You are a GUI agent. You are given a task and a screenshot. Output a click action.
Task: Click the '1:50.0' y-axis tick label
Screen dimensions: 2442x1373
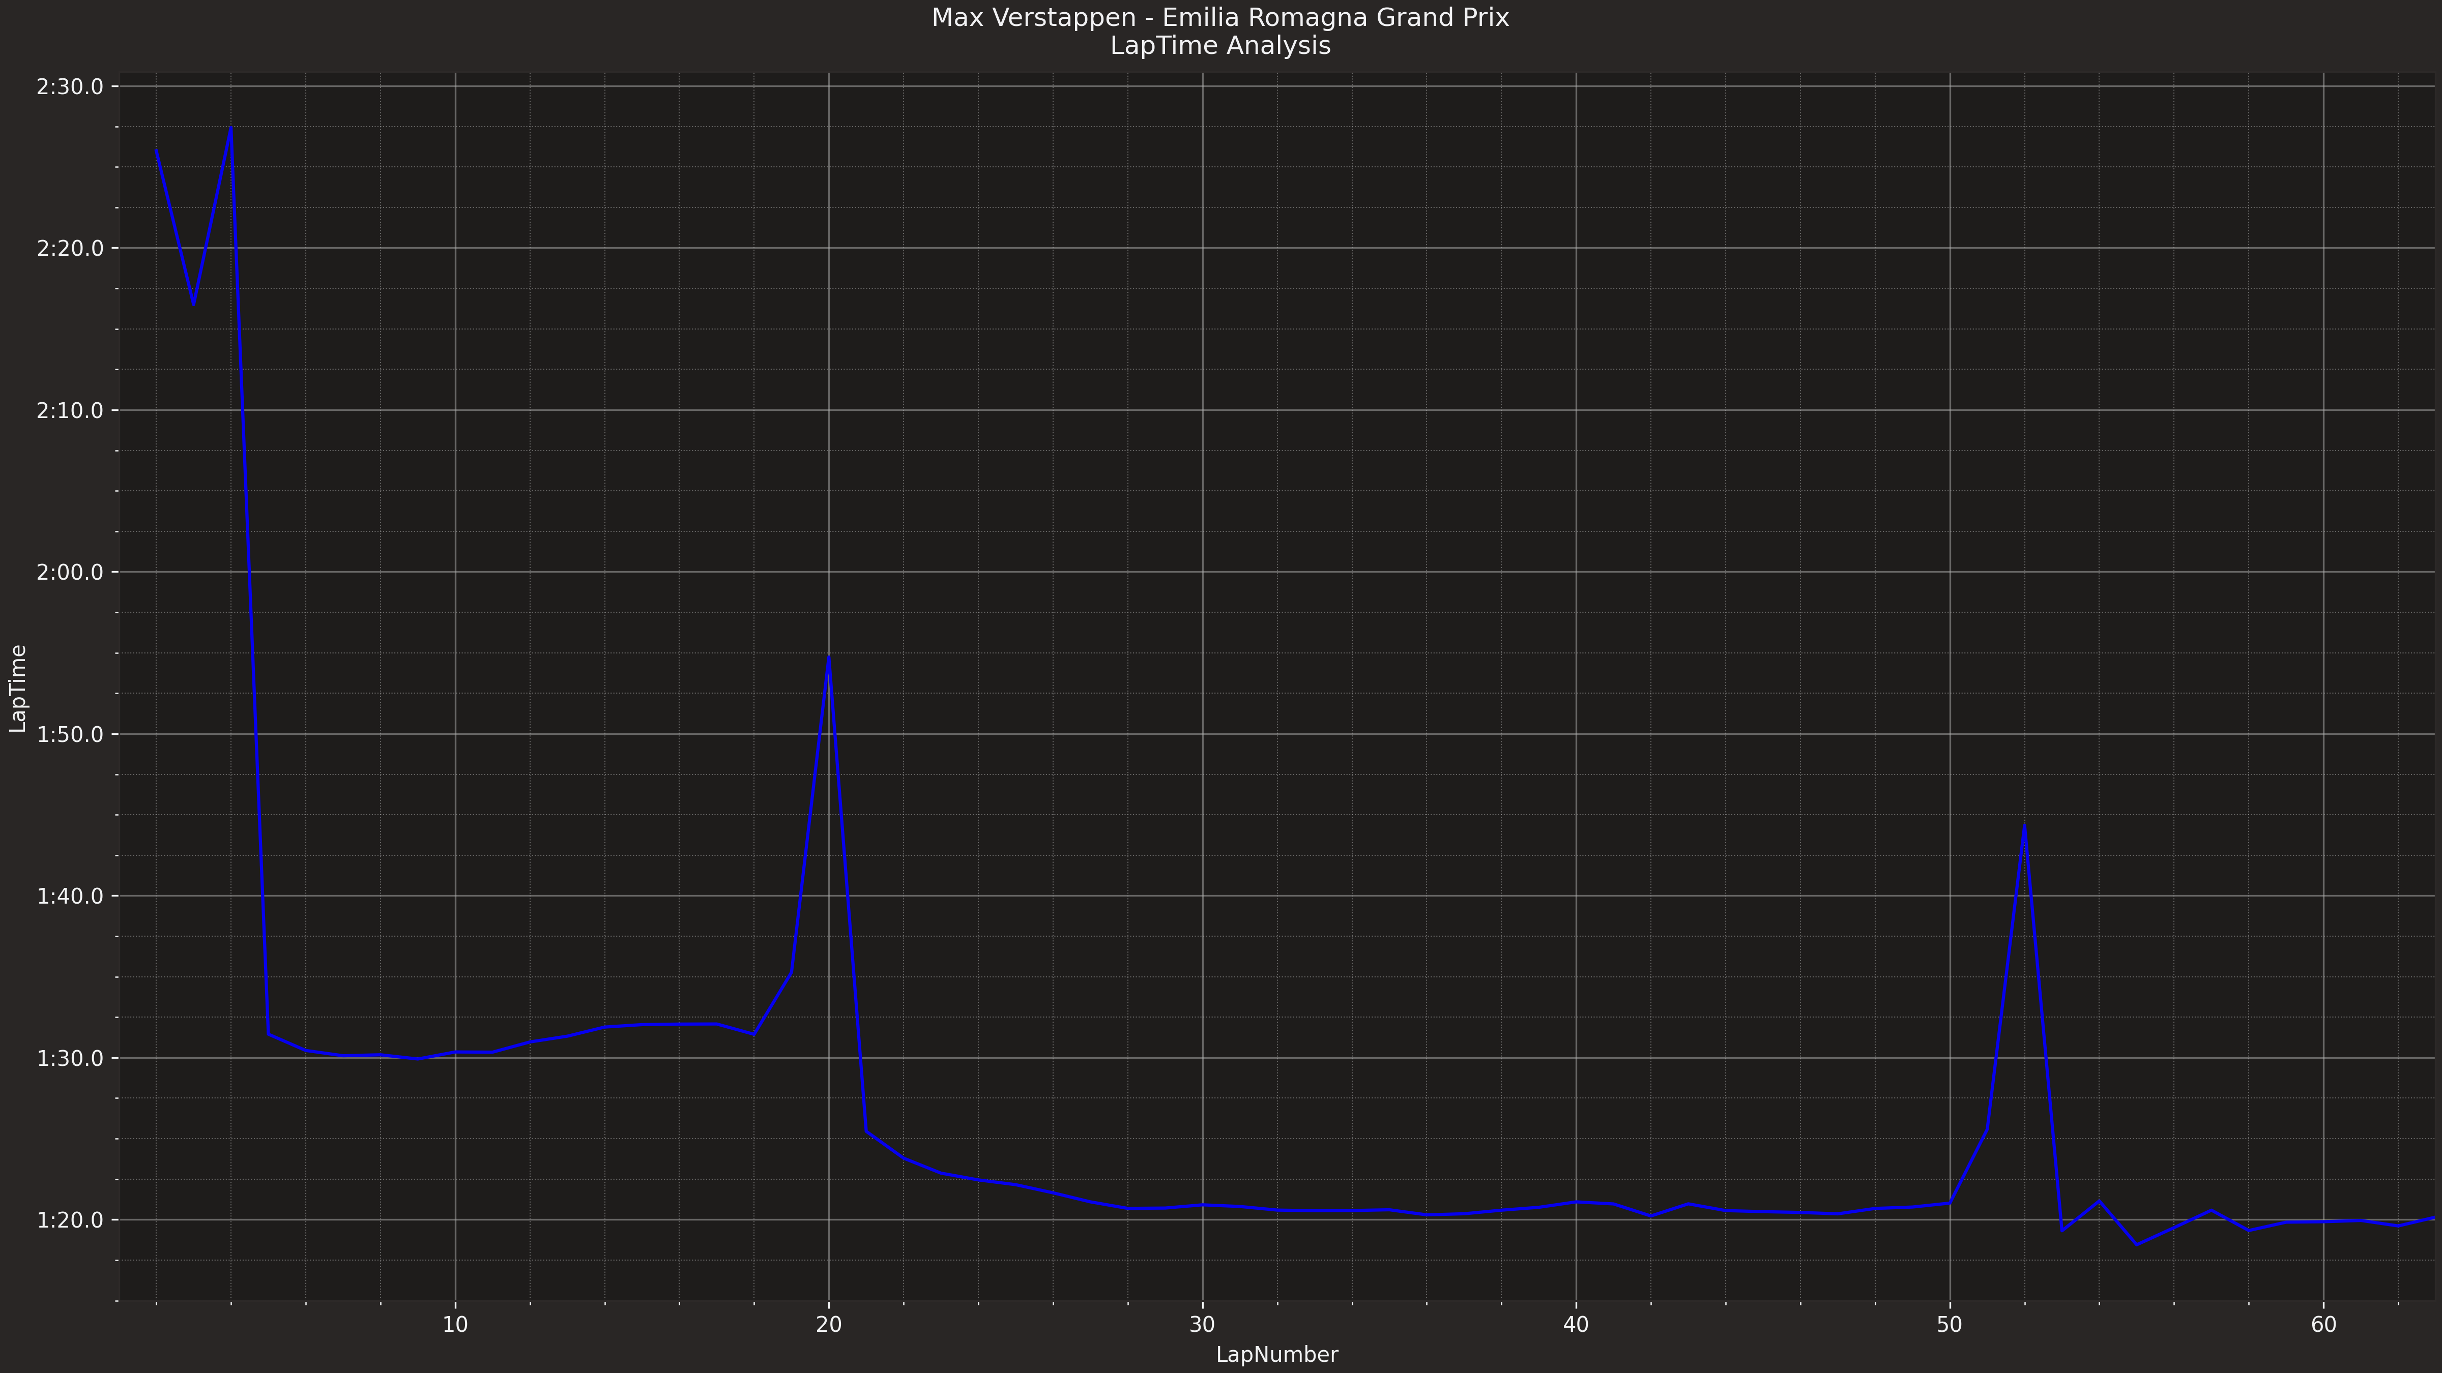[70, 735]
